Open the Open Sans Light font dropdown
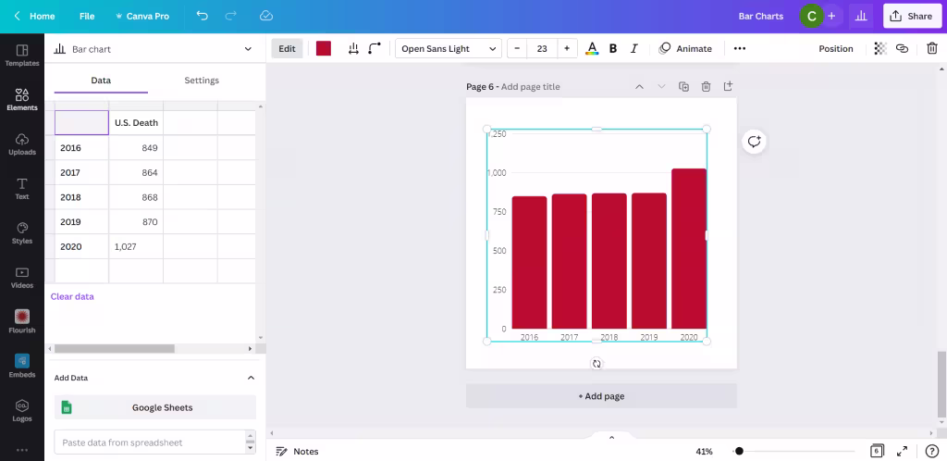This screenshot has height=461, width=947. click(449, 48)
